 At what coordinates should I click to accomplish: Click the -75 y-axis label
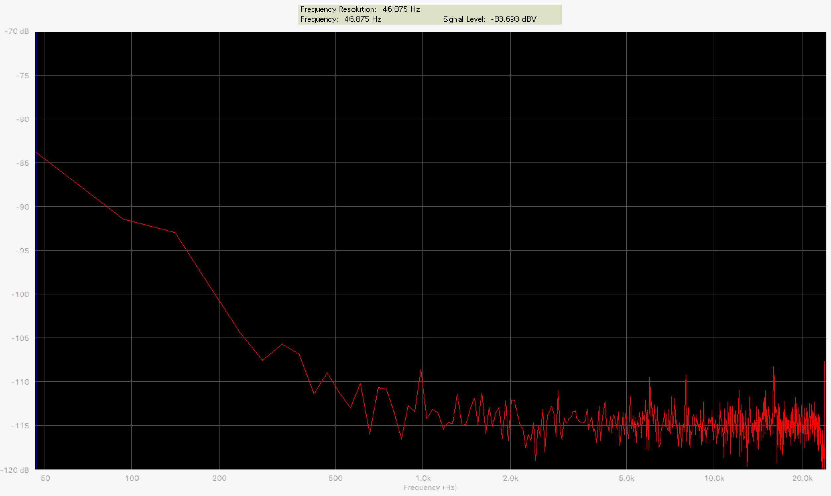23,76
